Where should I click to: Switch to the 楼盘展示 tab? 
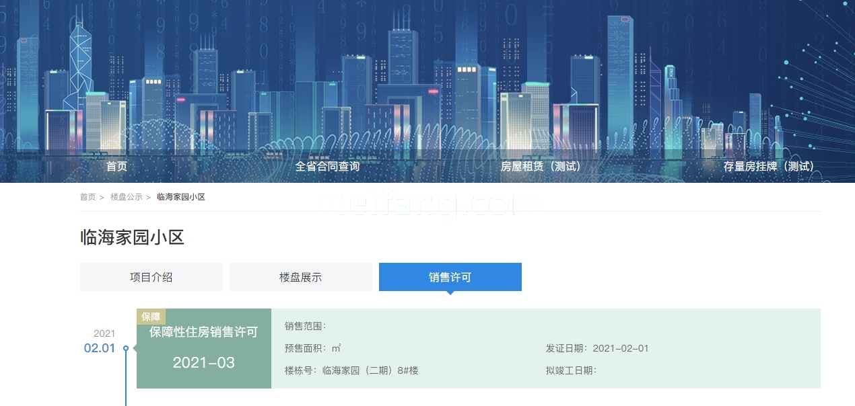(301, 277)
